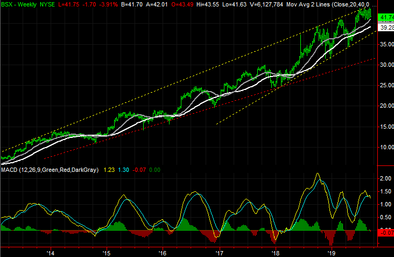Click the '14 year marker on time axis
This screenshot has height=257, width=394.
pyautogui.click(x=51, y=253)
